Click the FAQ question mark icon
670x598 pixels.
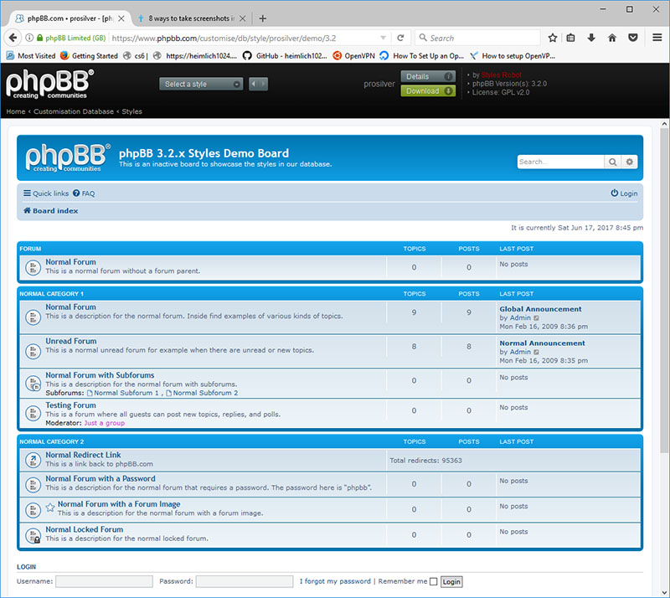coord(76,193)
